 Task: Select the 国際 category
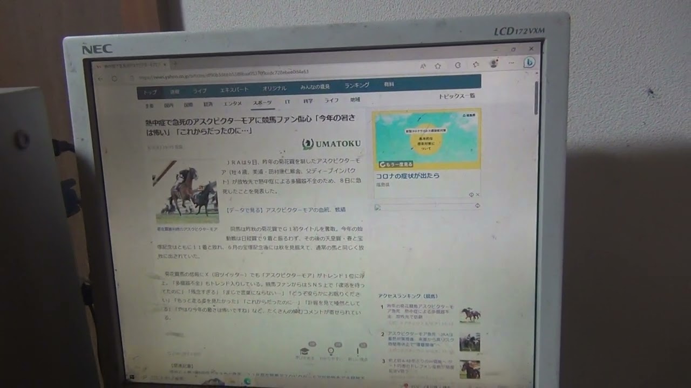(188, 105)
